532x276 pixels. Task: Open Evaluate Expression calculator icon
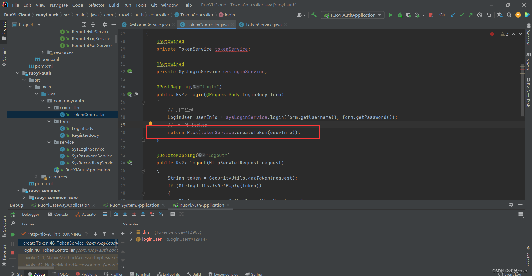tap(173, 214)
